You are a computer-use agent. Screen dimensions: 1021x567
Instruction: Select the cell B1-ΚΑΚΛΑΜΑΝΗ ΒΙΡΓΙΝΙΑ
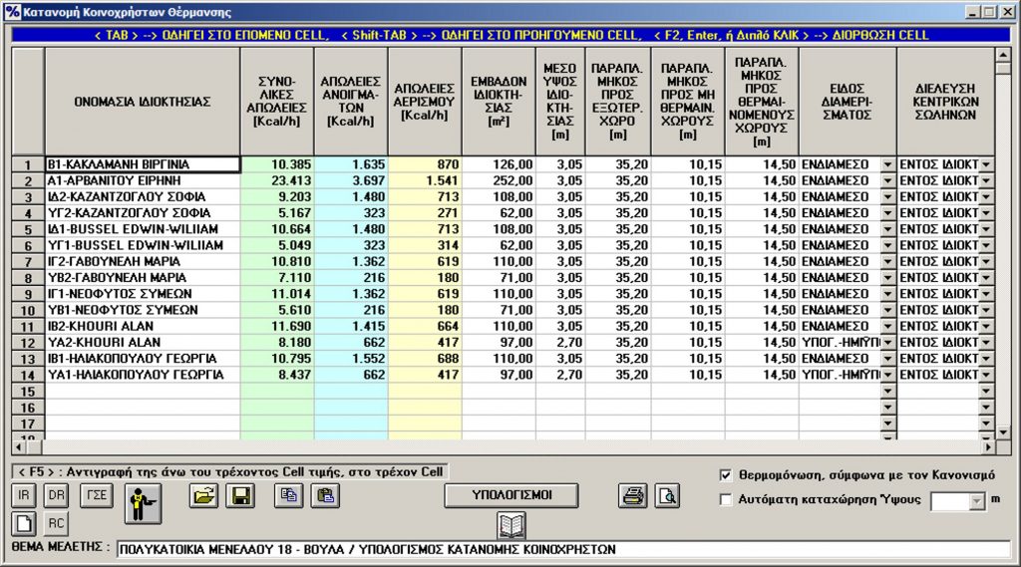pos(142,164)
